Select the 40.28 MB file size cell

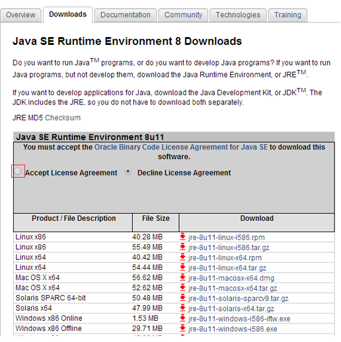pos(147,237)
